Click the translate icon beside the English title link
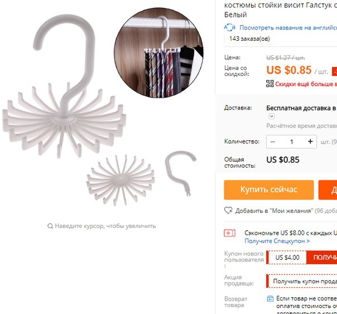The image size is (337, 314). (x=230, y=27)
